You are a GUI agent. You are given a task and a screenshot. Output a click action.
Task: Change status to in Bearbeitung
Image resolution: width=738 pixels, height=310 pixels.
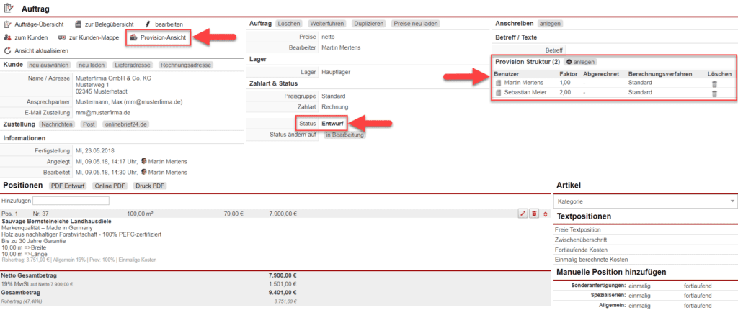tap(344, 135)
